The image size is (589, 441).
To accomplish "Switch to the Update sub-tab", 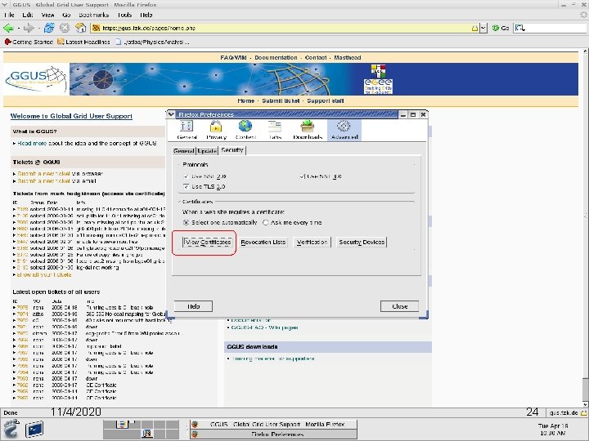I will [x=207, y=151].
